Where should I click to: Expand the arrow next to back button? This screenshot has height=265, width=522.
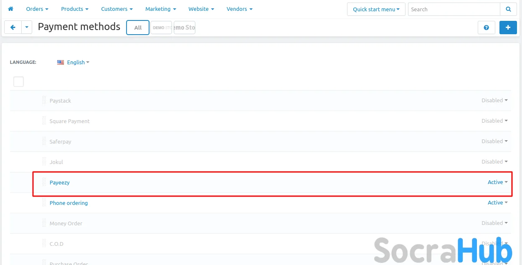coord(27,28)
